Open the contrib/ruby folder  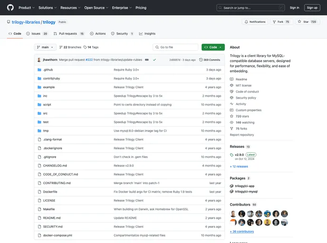[51, 78]
